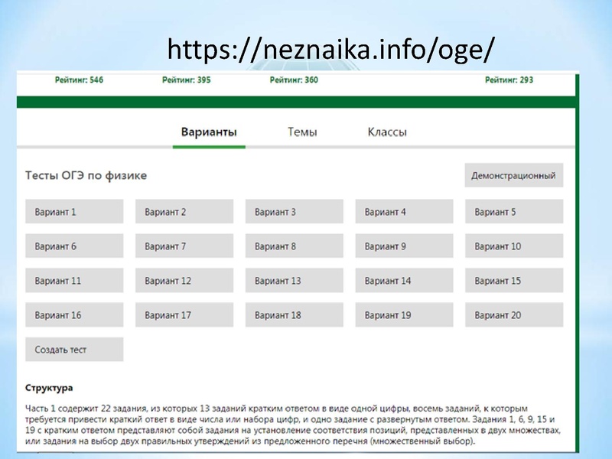Open Вариант 13 test

[x=294, y=281]
